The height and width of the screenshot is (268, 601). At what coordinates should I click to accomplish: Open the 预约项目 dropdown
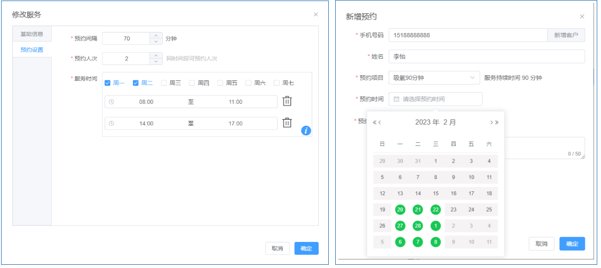(x=434, y=78)
